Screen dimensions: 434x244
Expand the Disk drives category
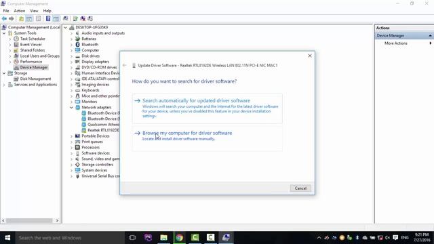pyautogui.click(x=71, y=56)
